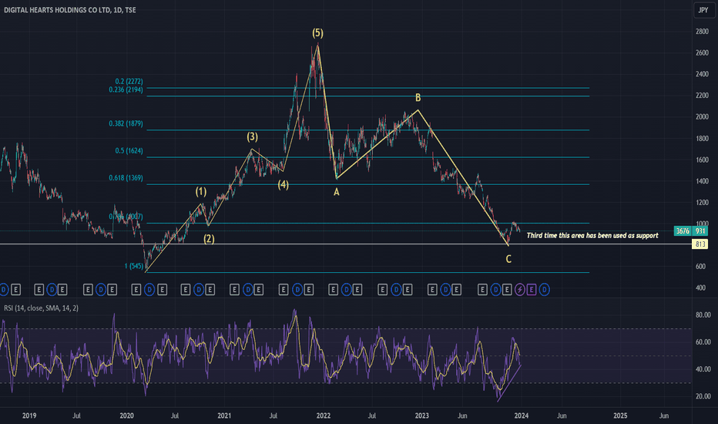
Task: Click the 0.382 (1879) Fibonacci label
Action: (x=126, y=124)
